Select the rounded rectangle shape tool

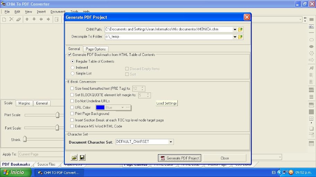[x=311, y=40]
